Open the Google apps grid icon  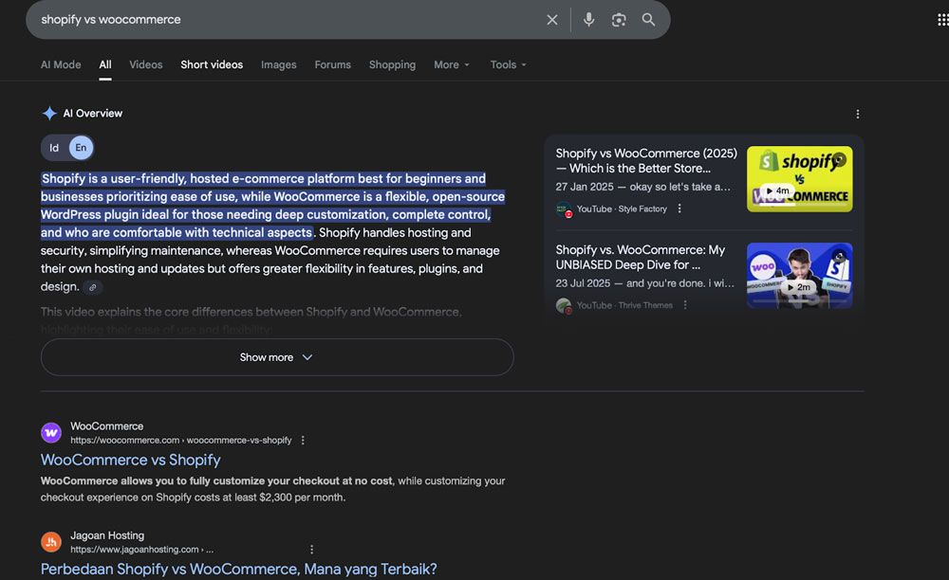click(x=941, y=20)
